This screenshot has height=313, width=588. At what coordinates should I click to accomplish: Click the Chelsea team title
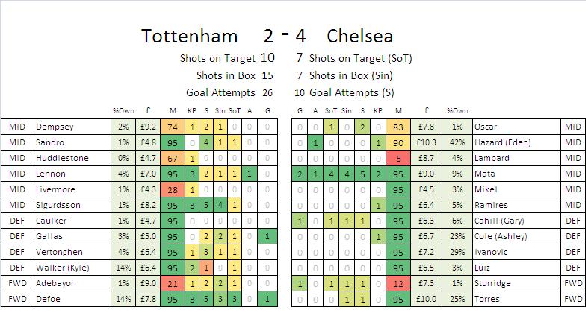(x=359, y=37)
